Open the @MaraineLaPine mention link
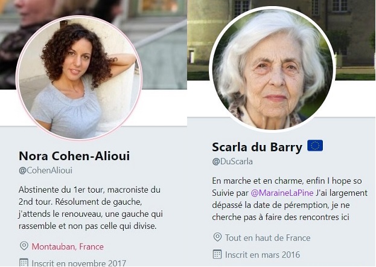This screenshot has height=267, width=376. [x=282, y=193]
